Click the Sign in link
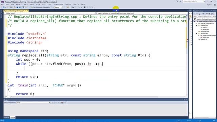Screen dimensions: 217x122 point(210,5)
